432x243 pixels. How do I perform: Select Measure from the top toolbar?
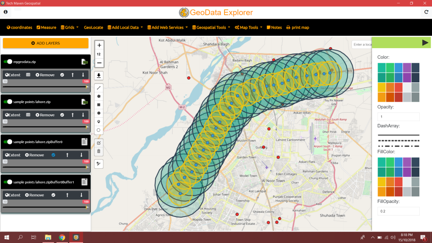46,27
